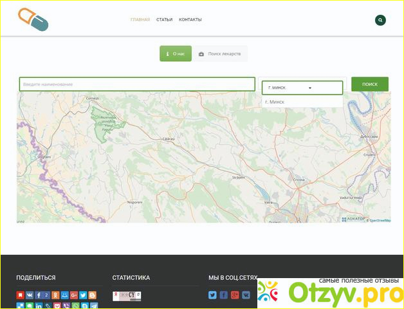
Task: Share on Twitter from Поделиться row
Action: pyautogui.click(x=83, y=295)
